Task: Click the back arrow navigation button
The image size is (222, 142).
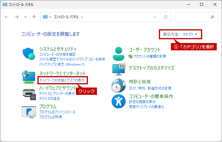Action: [x=6, y=17]
